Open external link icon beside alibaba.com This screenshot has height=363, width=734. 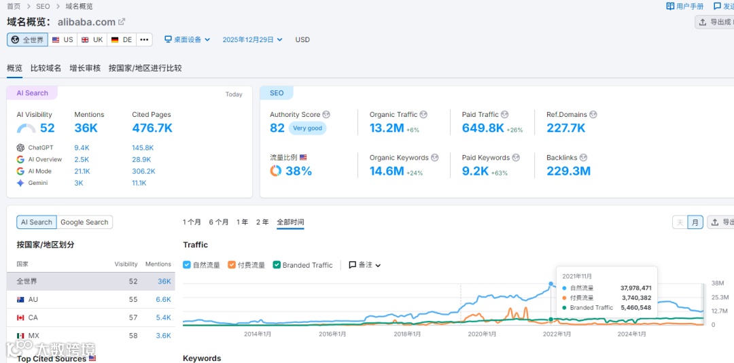click(x=122, y=22)
